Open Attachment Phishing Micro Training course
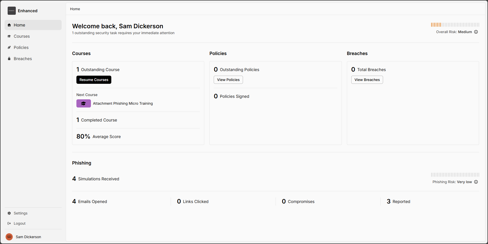The width and height of the screenshot is (488, 244). tap(123, 103)
